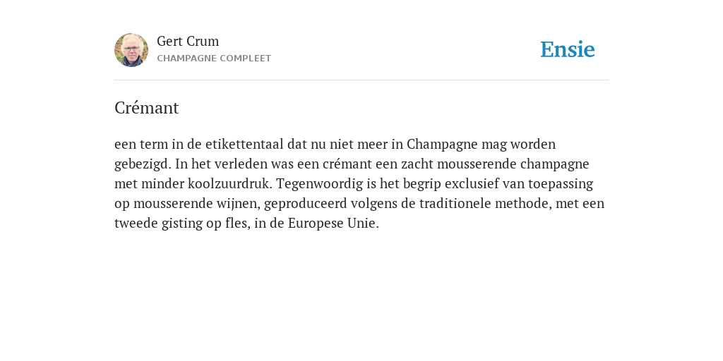Click the word 'Tegenwoordig' in the paragraph
Image resolution: width=723 pixels, height=361 pixels.
point(320,184)
